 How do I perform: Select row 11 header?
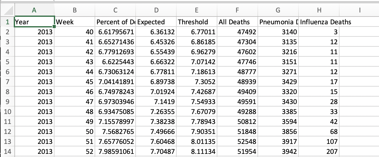[7, 122]
